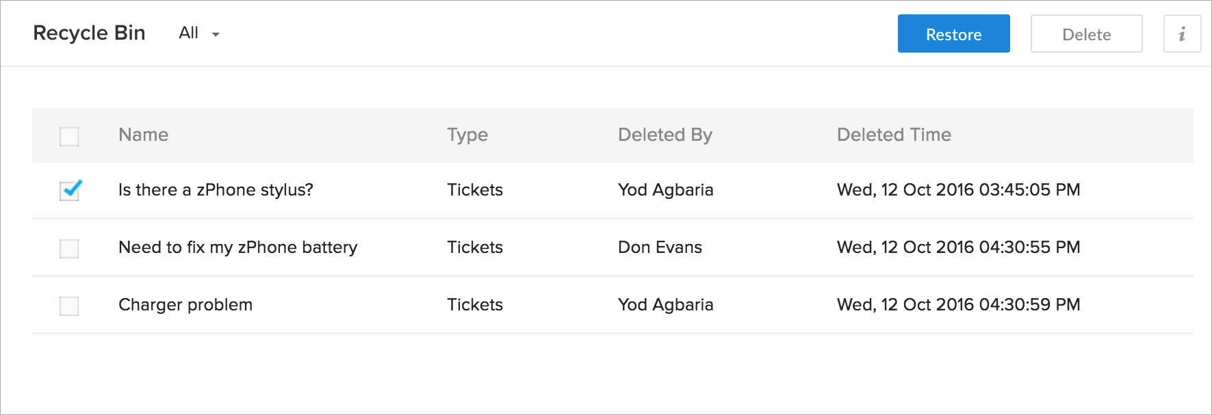Click the dropdown arrow beside All

click(x=216, y=34)
